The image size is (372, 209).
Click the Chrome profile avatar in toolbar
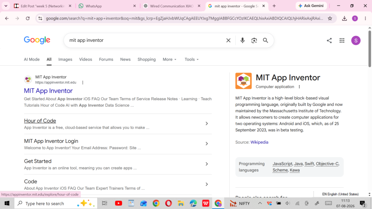(355, 18)
